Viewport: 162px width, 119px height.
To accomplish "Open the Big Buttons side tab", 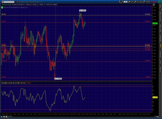I will point(160,38).
